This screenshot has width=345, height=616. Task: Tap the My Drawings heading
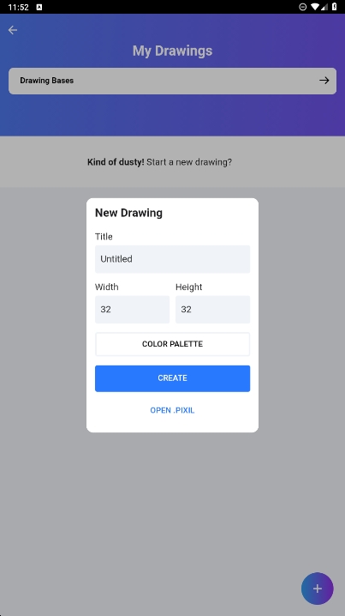[173, 51]
